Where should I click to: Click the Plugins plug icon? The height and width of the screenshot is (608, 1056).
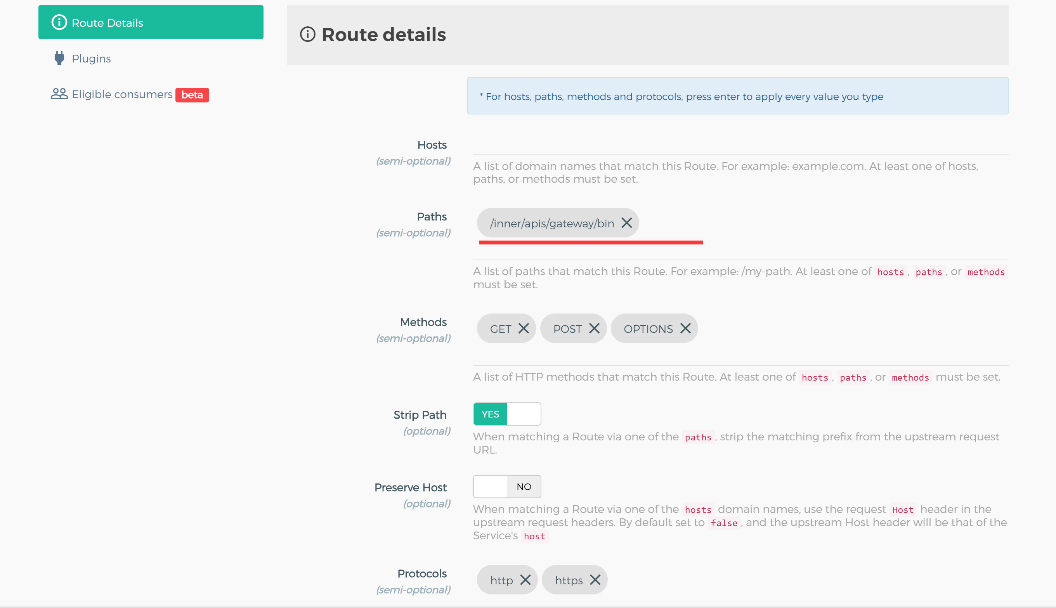[59, 58]
